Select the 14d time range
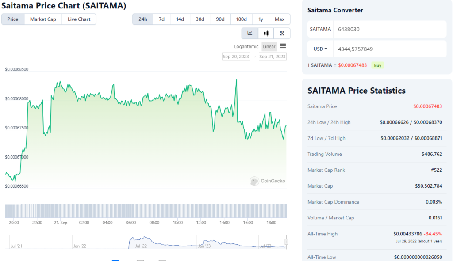This screenshot has width=453, height=261. click(x=180, y=19)
